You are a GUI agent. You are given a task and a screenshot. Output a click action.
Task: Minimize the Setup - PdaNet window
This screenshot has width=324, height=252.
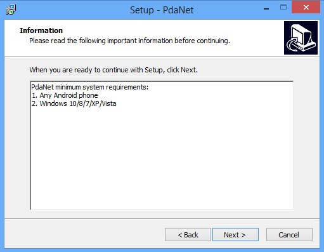pyautogui.click(x=266, y=9)
